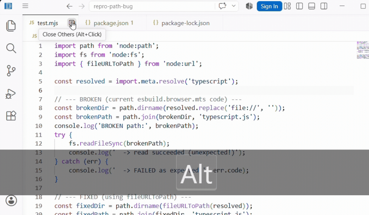Click 'fixedDir' on line 19
The image size is (369, 215).
pyautogui.click(x=90, y=206)
